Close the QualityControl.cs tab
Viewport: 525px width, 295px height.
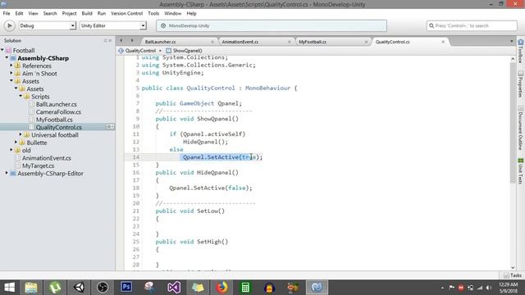pos(443,42)
